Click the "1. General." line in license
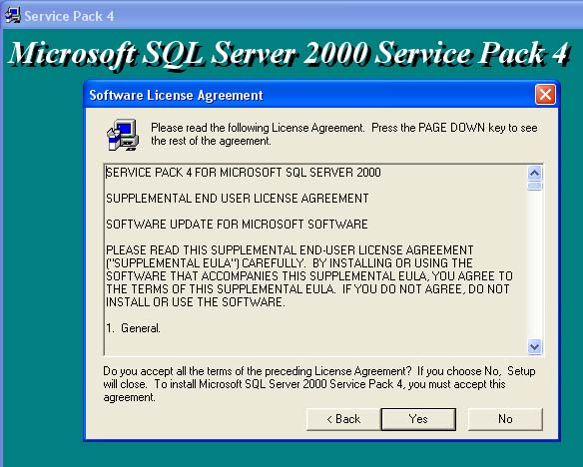This screenshot has height=467, width=583. click(x=133, y=328)
